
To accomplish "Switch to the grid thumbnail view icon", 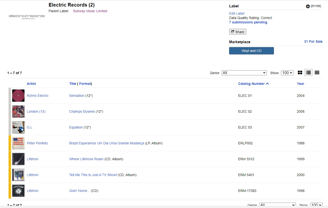I will click(x=300, y=73).
